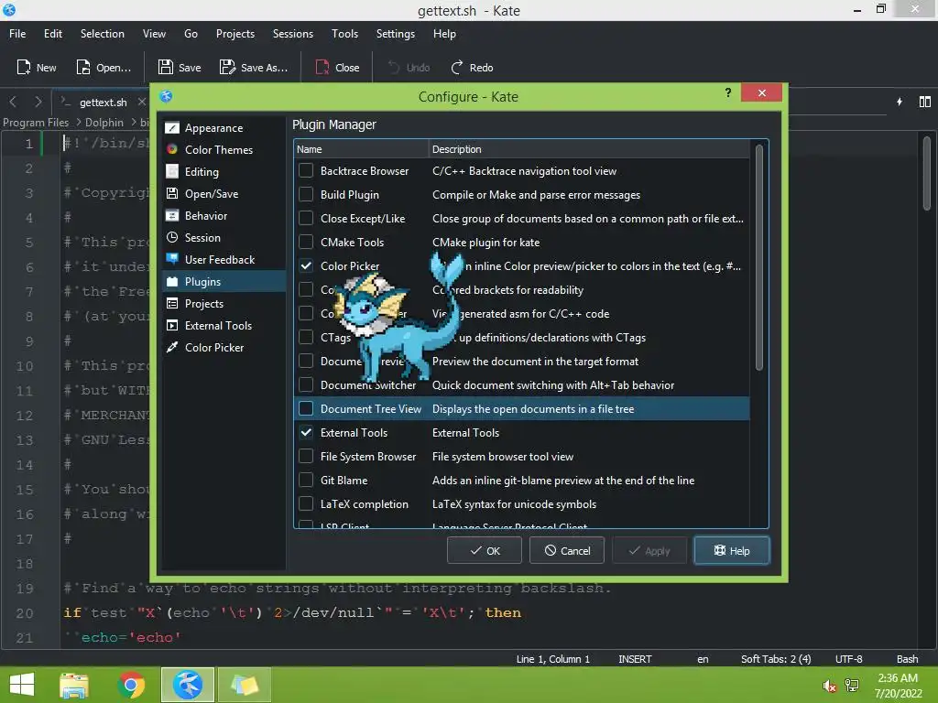Open the Tools menu

point(344,34)
